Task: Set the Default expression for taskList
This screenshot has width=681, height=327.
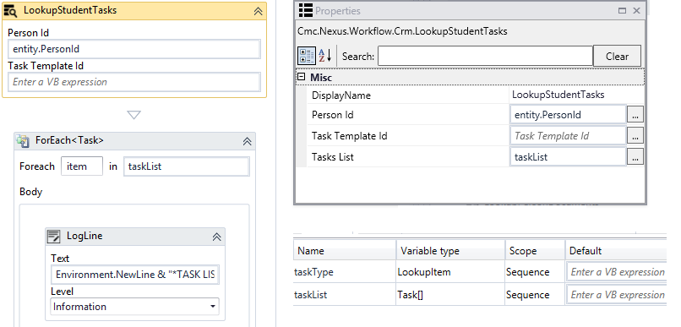Action: tap(617, 295)
